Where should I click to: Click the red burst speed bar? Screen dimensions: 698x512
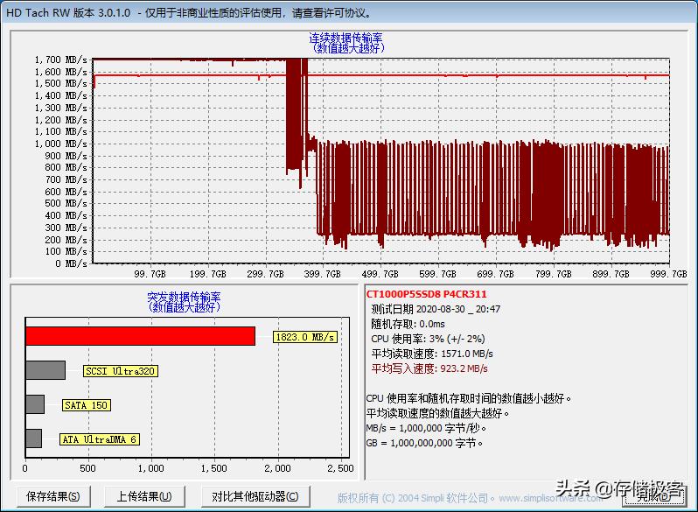(140, 336)
